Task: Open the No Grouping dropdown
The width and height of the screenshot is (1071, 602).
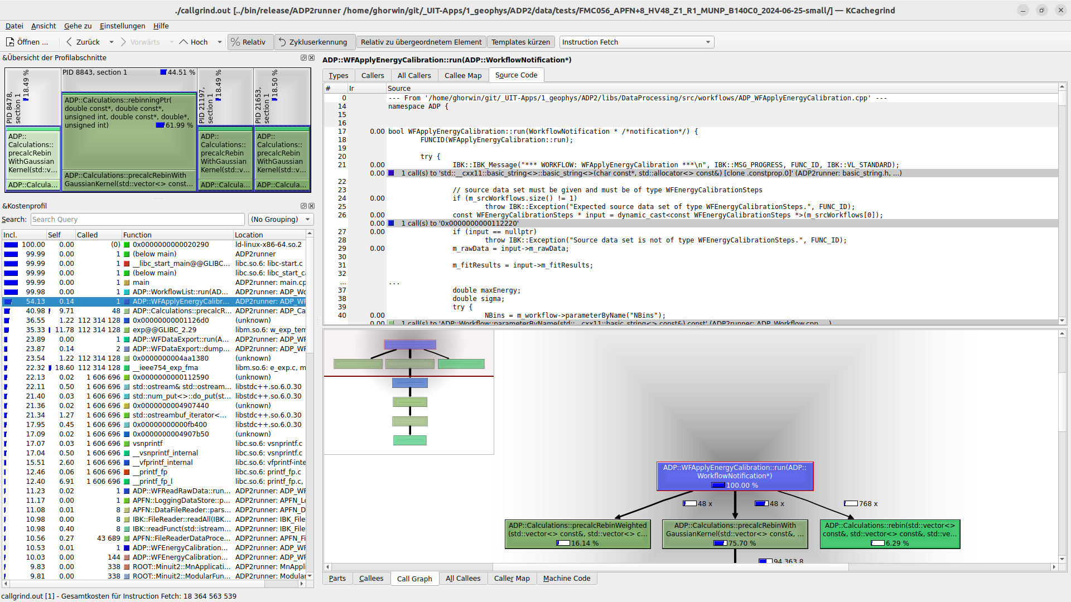Action: [281, 220]
